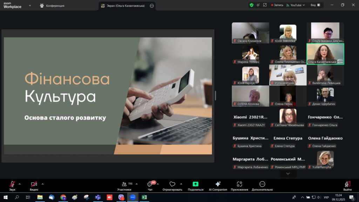Image resolution: width=359 pixels, height=202 pixels.
Task: Open the Приложения apps panel
Action: (239, 184)
